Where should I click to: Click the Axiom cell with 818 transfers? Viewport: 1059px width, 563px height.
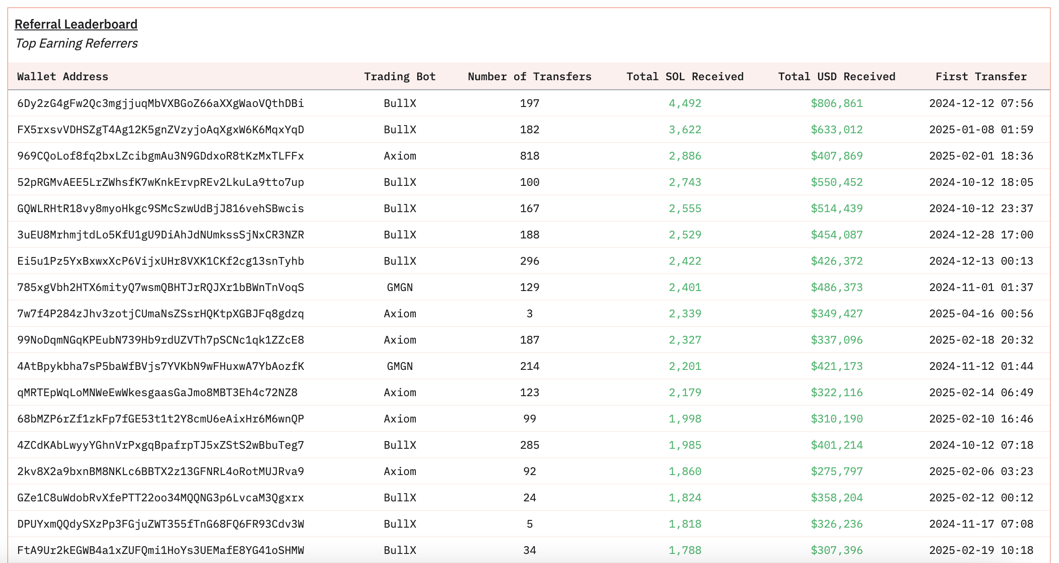(400, 156)
